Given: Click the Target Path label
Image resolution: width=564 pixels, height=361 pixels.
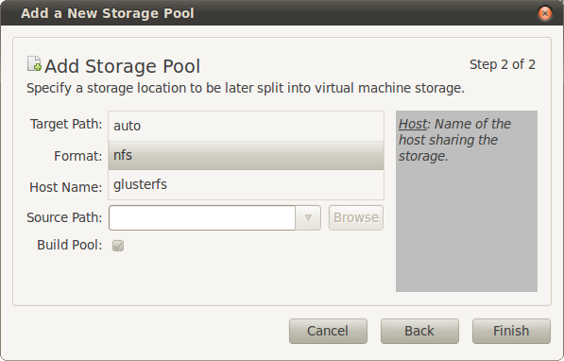Looking at the screenshot, I should coord(66,124).
